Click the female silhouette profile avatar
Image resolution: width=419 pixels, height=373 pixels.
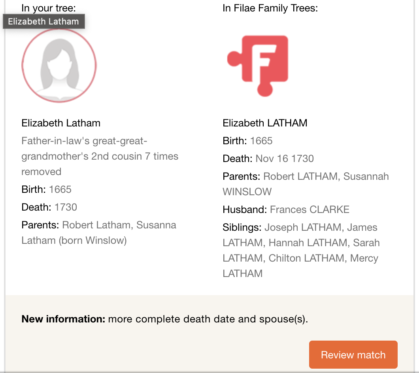(x=59, y=66)
